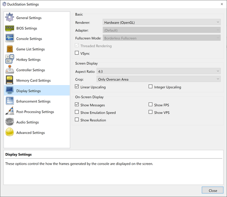Toggle the Threaded Rendering checkbox
227x197 pixels.
pos(77,45)
